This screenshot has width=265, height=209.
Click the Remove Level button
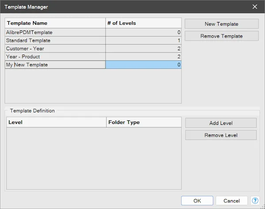coord(221,135)
